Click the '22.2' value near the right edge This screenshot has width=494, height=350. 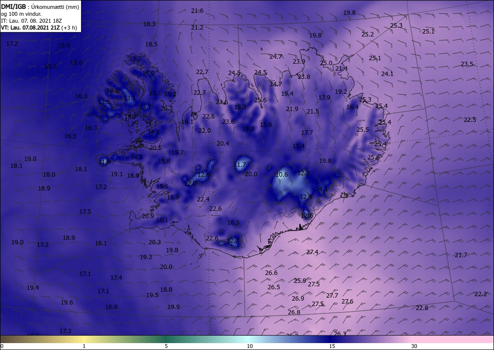481,294
